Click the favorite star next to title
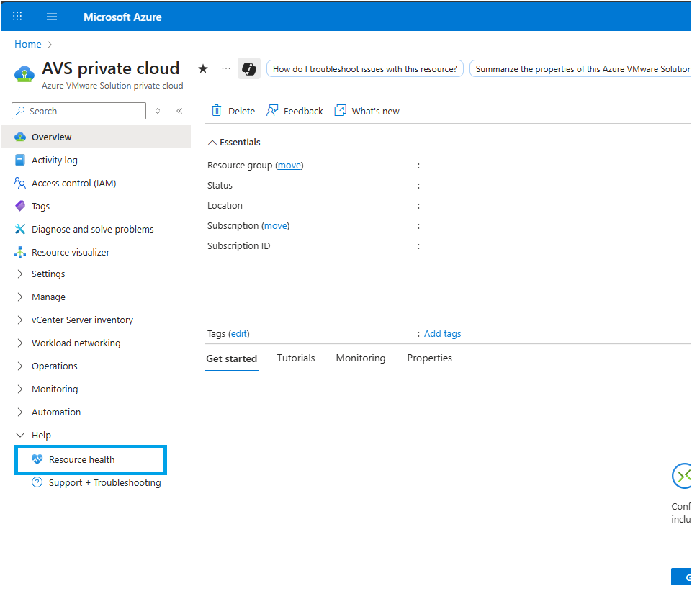The image size is (692, 591). pyautogui.click(x=203, y=68)
